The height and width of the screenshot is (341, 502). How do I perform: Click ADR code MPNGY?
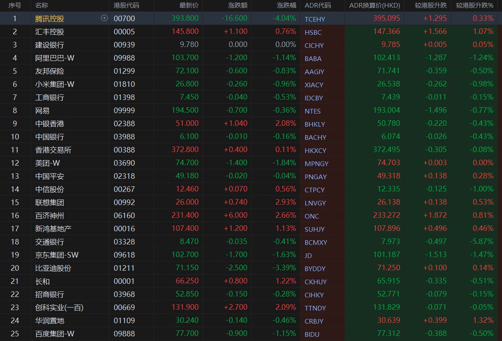(x=317, y=164)
